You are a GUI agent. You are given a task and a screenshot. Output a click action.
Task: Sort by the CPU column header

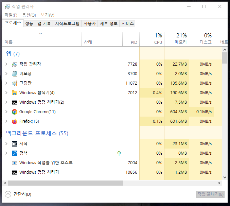[x=152, y=39]
